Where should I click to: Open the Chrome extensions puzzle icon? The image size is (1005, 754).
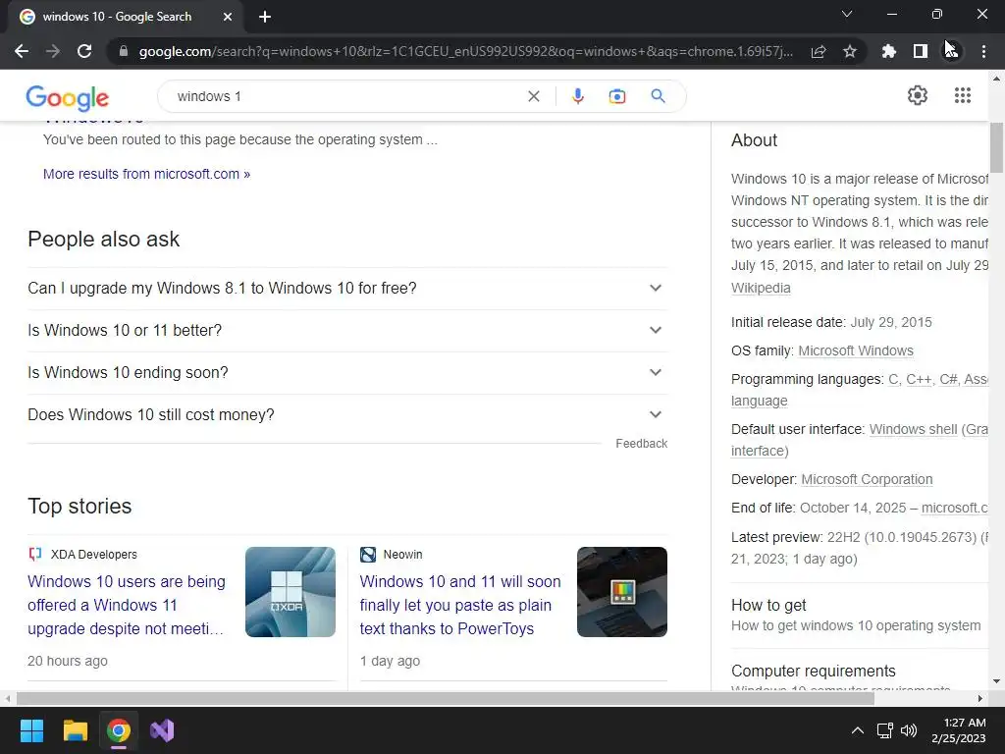888,51
